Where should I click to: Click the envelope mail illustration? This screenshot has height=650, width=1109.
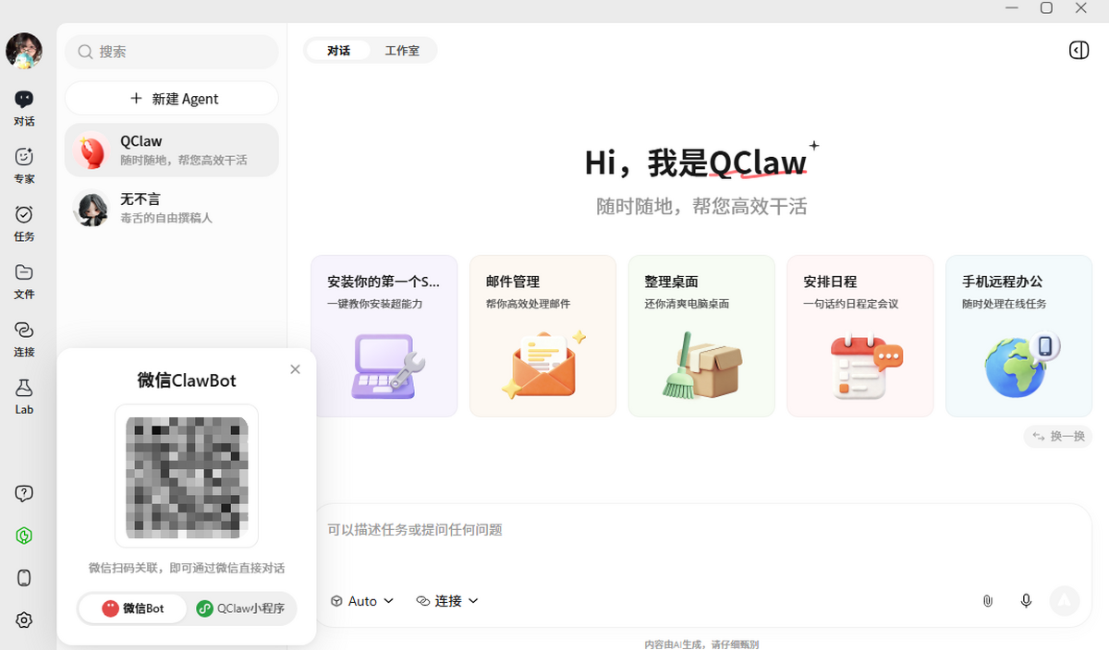pos(545,365)
